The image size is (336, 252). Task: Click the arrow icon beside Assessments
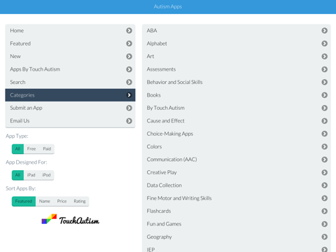click(324, 69)
